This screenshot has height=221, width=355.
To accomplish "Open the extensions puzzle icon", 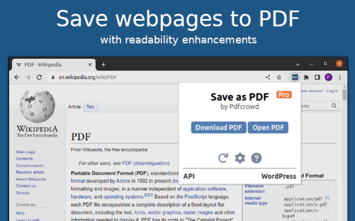I will click(x=306, y=77).
